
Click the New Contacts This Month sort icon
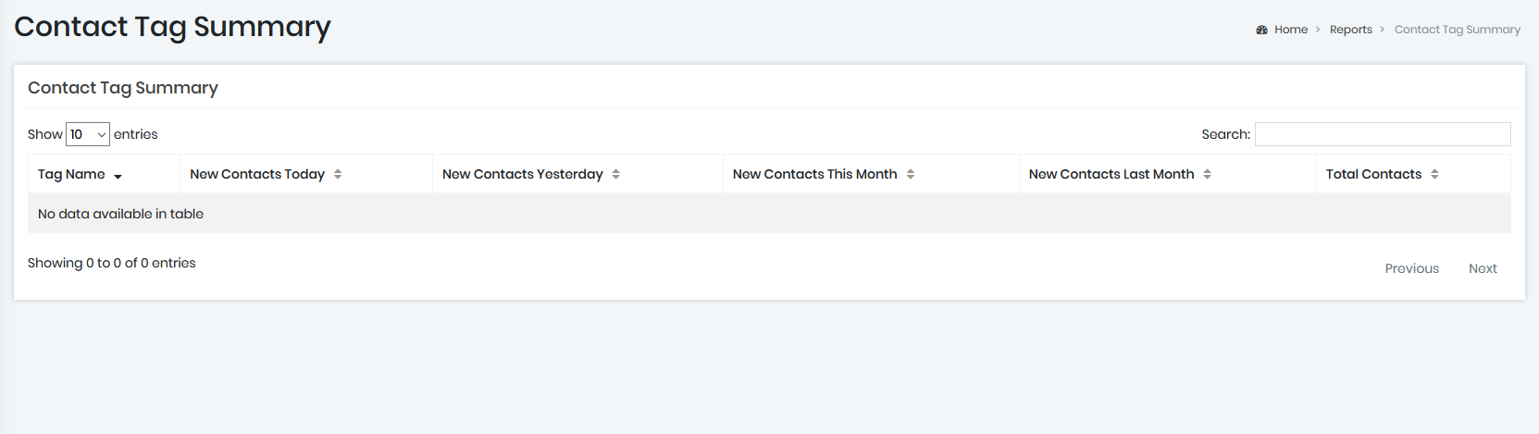[x=911, y=174]
